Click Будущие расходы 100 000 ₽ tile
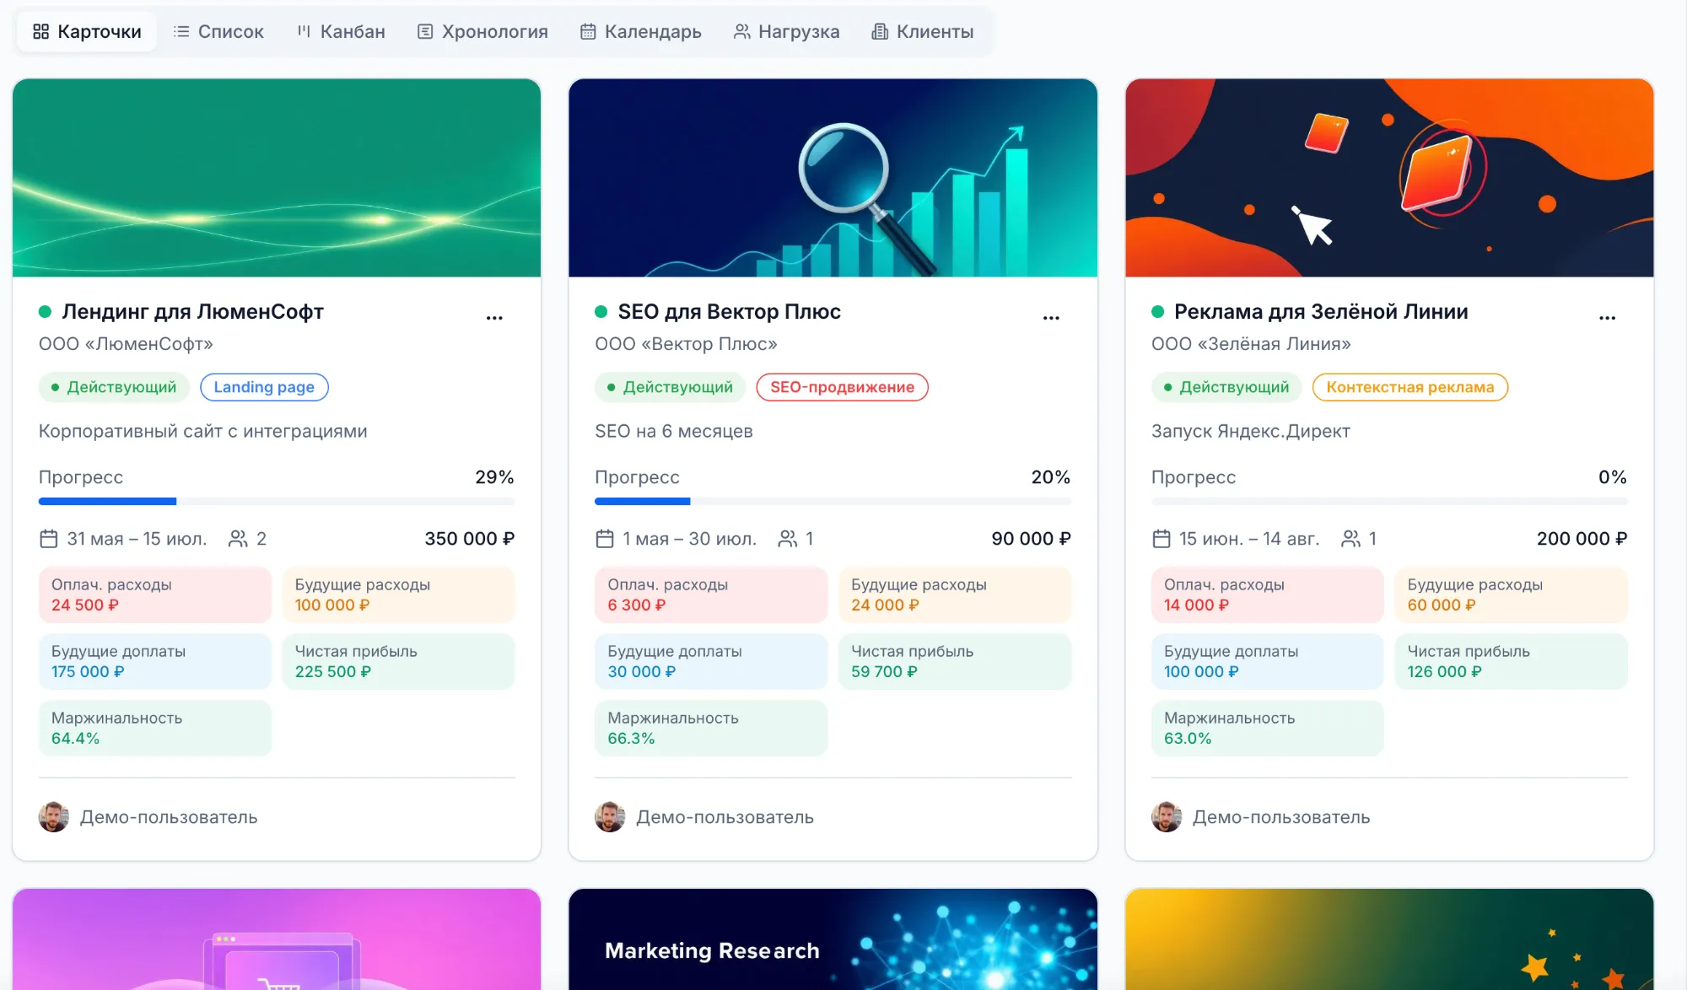Viewport: 1687px width, 990px height. click(x=398, y=595)
